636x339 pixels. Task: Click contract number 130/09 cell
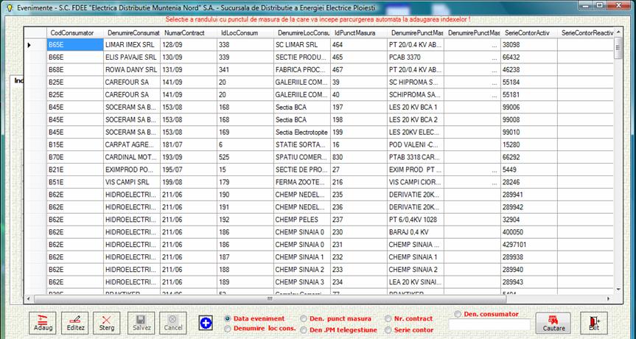[189, 57]
